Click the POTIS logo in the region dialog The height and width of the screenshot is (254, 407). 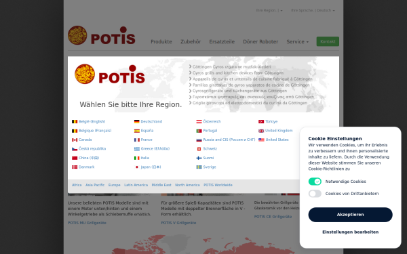(110, 75)
